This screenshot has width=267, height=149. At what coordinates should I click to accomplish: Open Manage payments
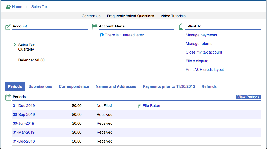pyautogui.click(x=201, y=35)
